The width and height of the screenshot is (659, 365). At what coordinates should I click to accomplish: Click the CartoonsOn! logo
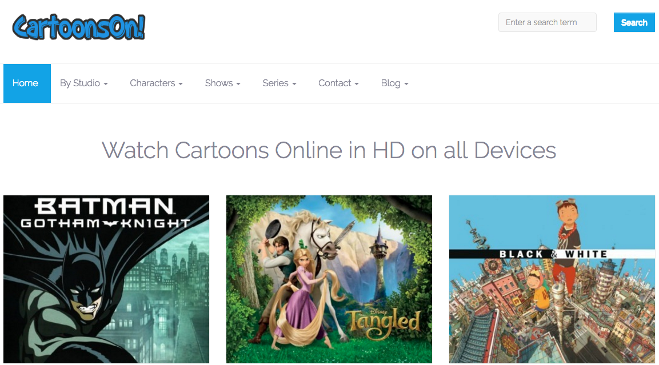pyautogui.click(x=79, y=27)
